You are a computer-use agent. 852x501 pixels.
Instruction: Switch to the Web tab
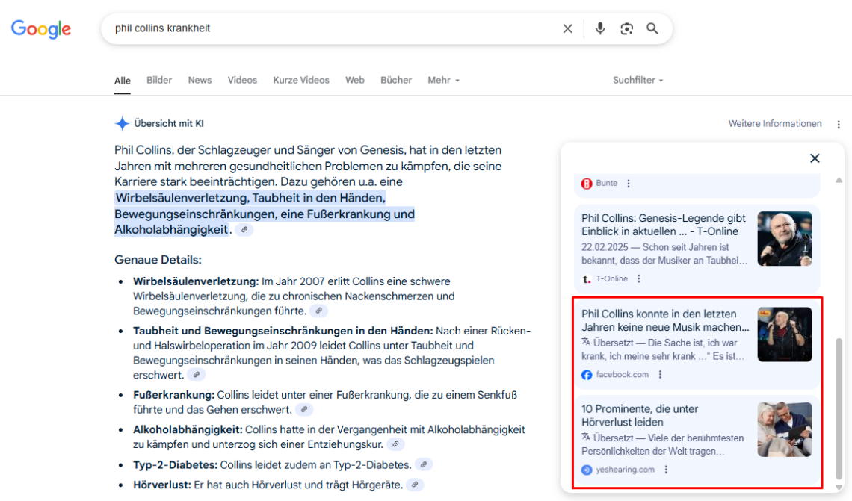click(355, 80)
